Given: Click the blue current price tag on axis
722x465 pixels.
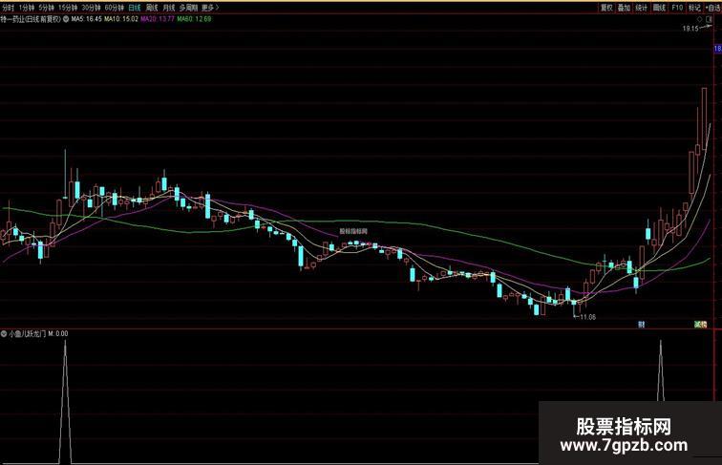Looking at the screenshot, I should pos(718,49).
